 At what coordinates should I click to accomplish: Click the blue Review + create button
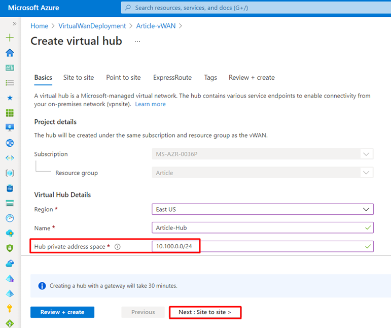[x=62, y=312]
